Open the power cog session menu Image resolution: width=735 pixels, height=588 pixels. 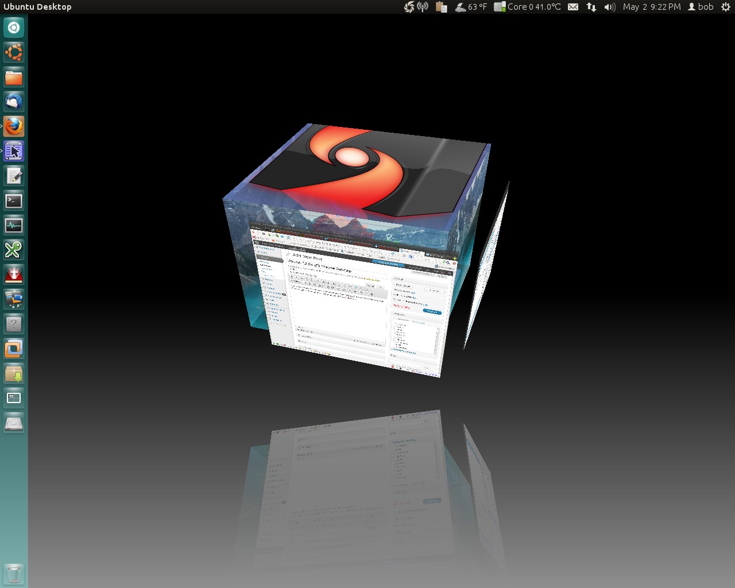pos(726,7)
